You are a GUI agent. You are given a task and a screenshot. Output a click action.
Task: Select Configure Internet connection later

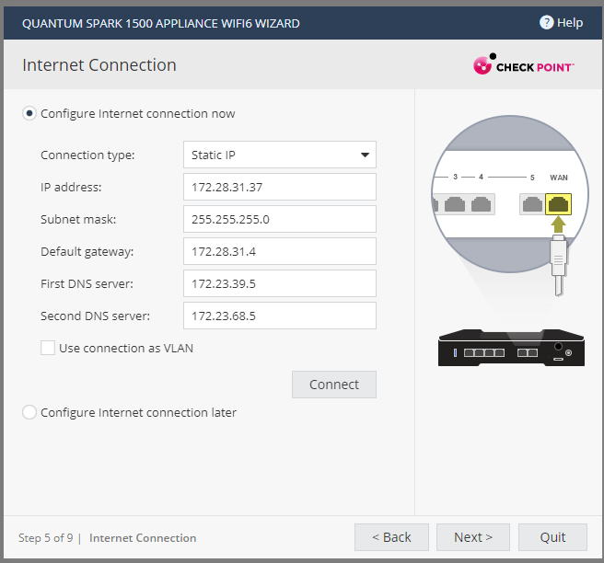coord(29,412)
